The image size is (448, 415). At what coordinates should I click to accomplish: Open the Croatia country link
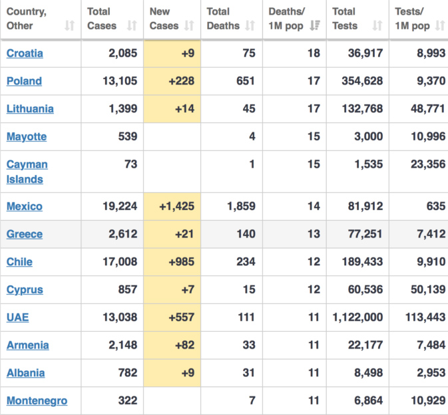pos(25,53)
